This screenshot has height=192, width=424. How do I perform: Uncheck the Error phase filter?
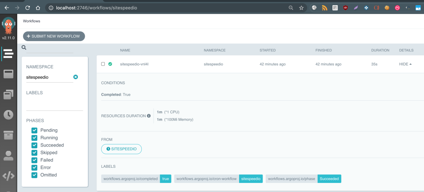pos(34,167)
